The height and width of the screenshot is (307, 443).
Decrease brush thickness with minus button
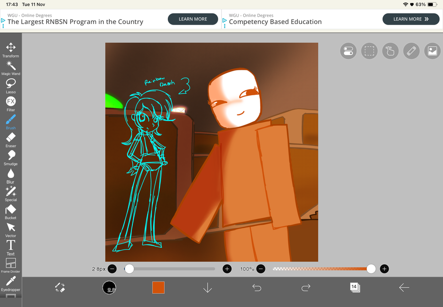[x=112, y=269]
